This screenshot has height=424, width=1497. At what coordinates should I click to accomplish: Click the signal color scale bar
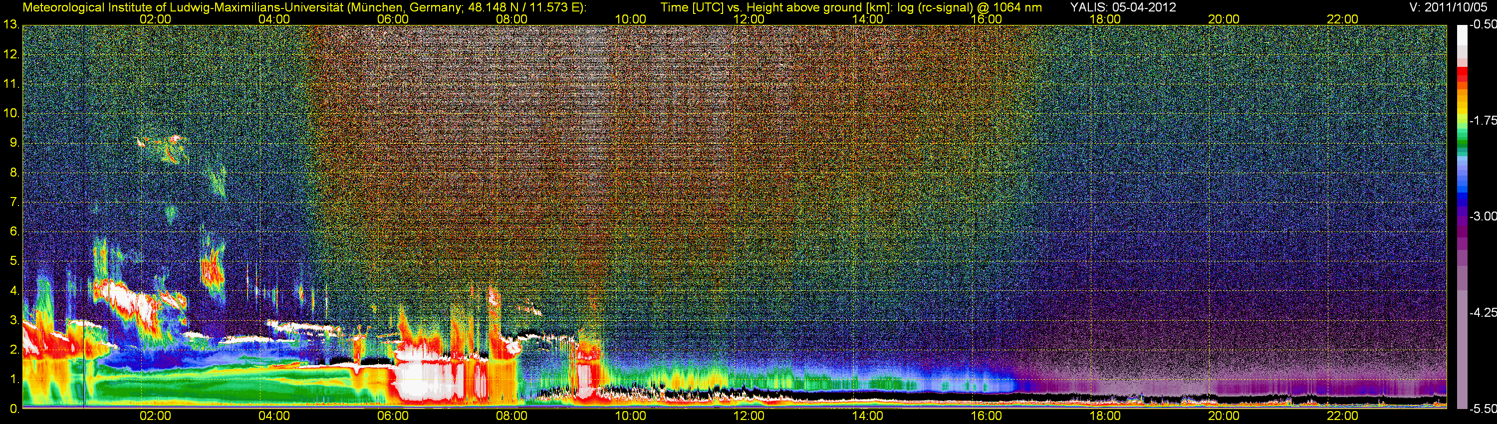tap(1462, 216)
